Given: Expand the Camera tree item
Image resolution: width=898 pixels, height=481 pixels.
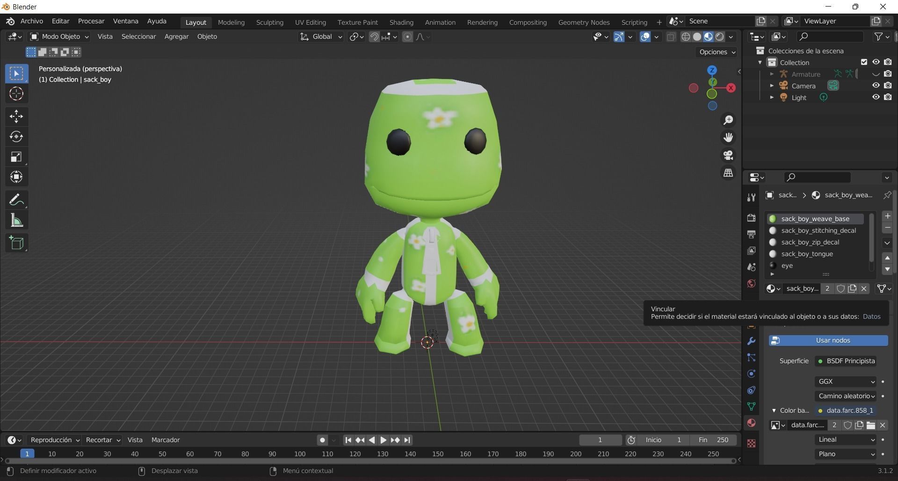Looking at the screenshot, I should (772, 86).
